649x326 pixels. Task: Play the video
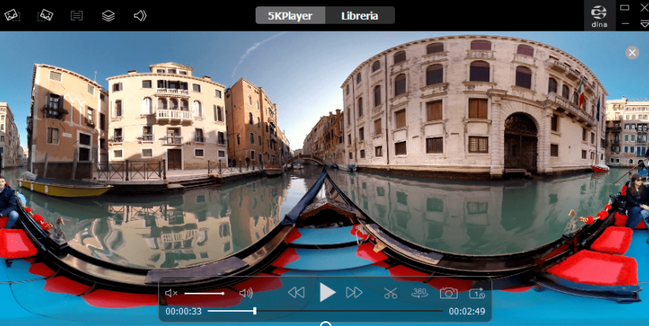(328, 293)
